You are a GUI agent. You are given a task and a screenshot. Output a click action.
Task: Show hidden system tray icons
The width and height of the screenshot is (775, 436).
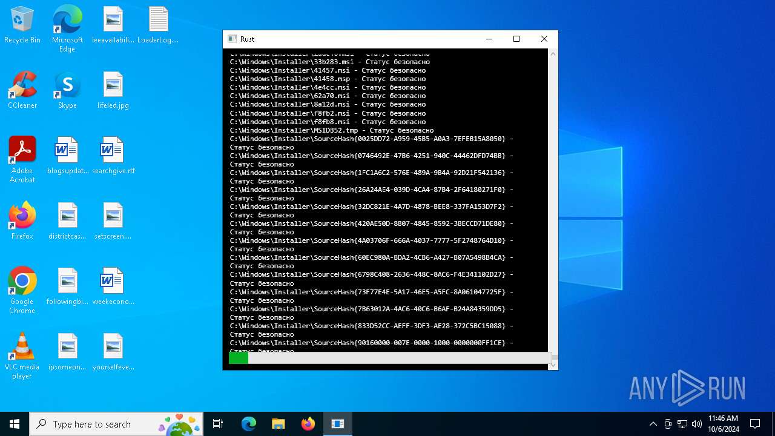653,424
